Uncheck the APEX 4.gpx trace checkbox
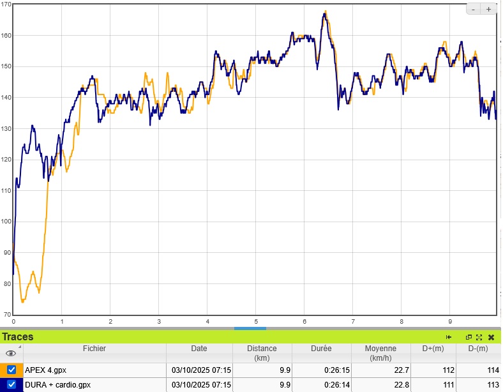The height and width of the screenshot is (392, 503). (11, 370)
